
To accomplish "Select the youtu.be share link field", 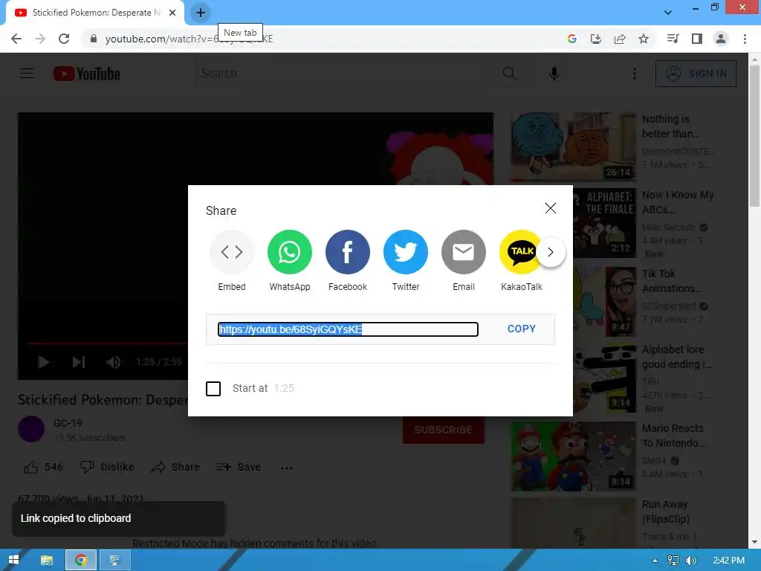I will (x=348, y=329).
